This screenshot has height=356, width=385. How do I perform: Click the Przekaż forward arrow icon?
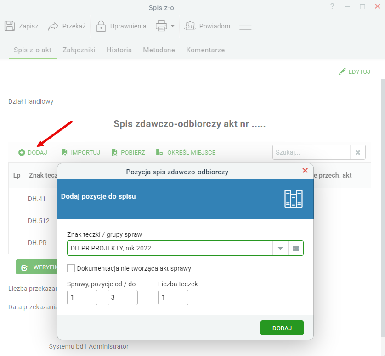[53, 26]
